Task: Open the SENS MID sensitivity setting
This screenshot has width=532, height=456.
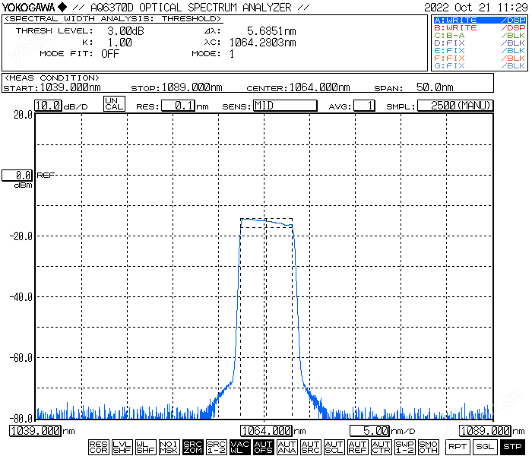Action: 284,106
